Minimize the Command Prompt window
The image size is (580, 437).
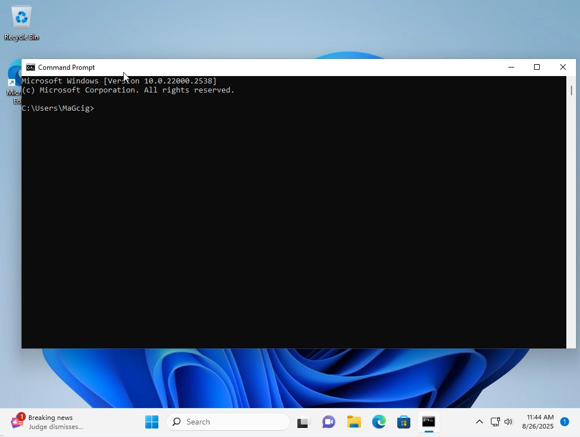tap(511, 68)
